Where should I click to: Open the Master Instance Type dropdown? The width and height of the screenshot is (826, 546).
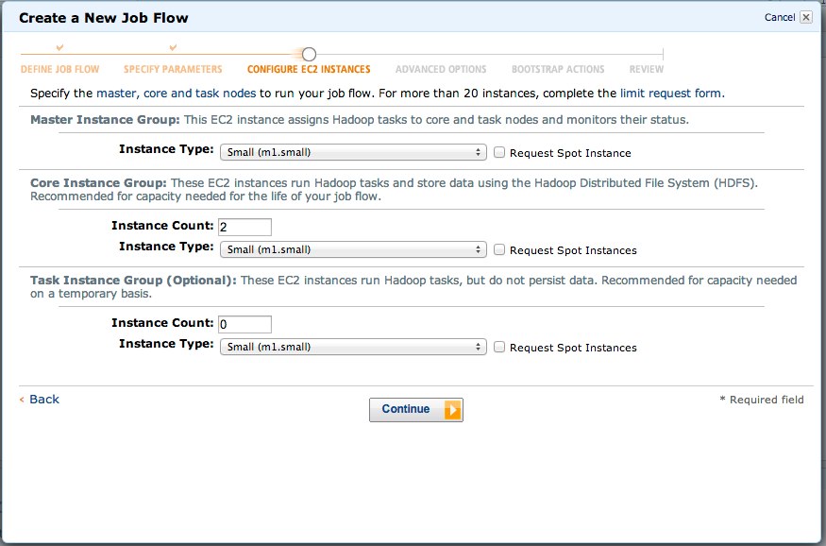point(352,151)
